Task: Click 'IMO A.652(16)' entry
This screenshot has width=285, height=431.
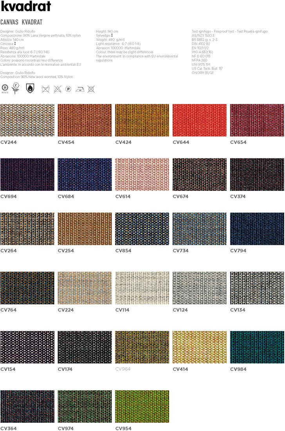Action: (202, 52)
